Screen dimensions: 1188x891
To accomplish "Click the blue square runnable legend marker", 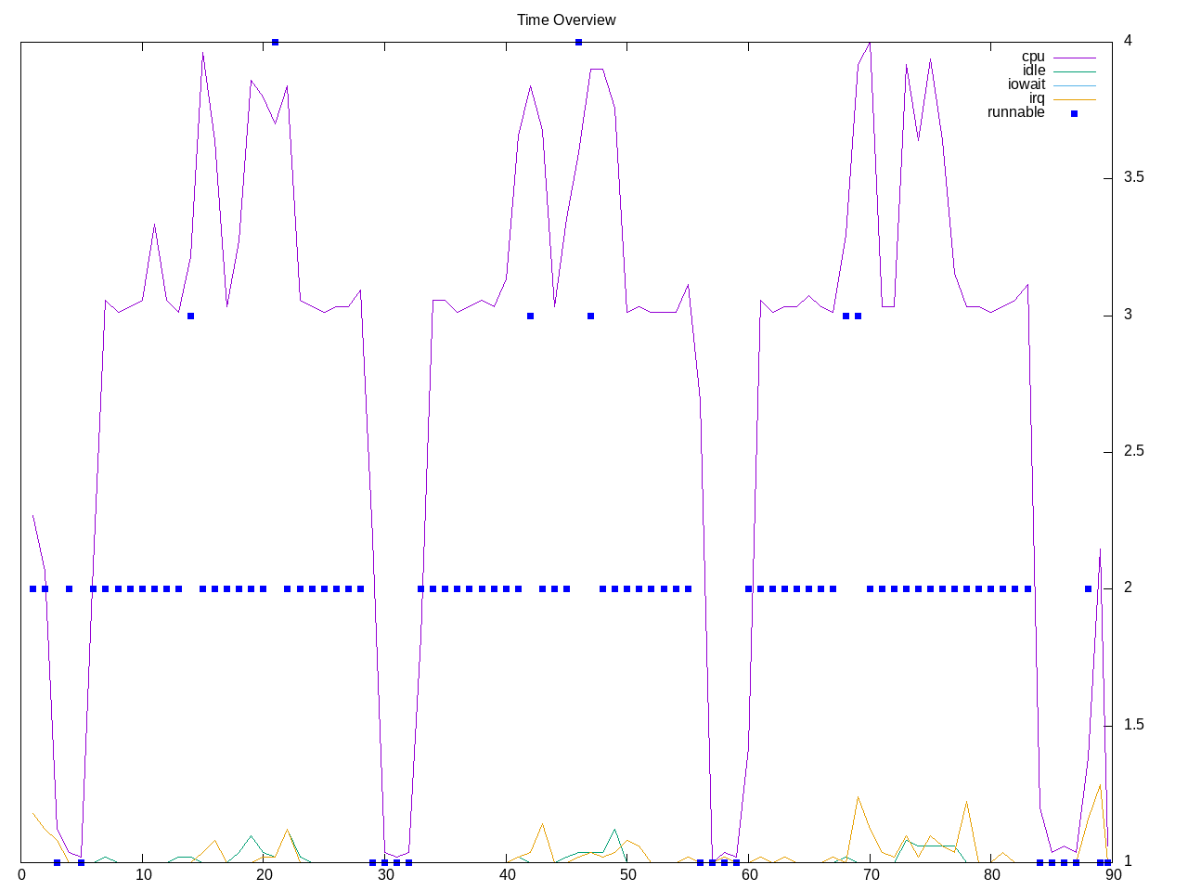I will click(1074, 113).
